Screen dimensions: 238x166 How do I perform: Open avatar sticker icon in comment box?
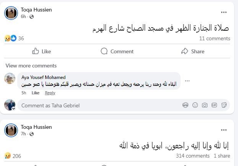coord(185,105)
